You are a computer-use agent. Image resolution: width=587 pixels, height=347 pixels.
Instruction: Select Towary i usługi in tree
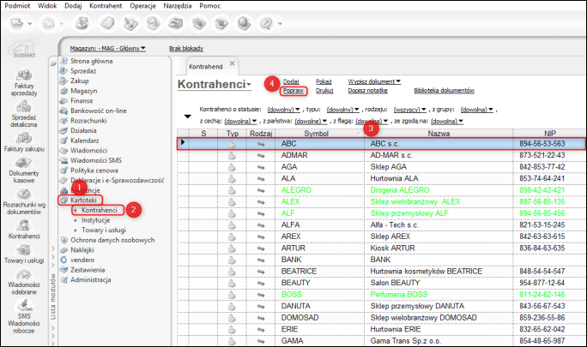click(104, 230)
